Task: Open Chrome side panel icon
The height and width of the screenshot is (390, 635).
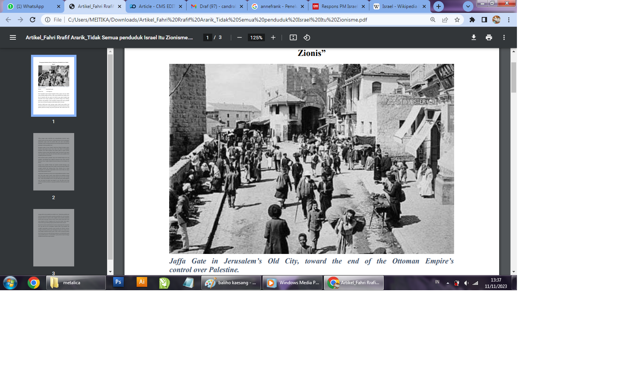Action: [484, 20]
